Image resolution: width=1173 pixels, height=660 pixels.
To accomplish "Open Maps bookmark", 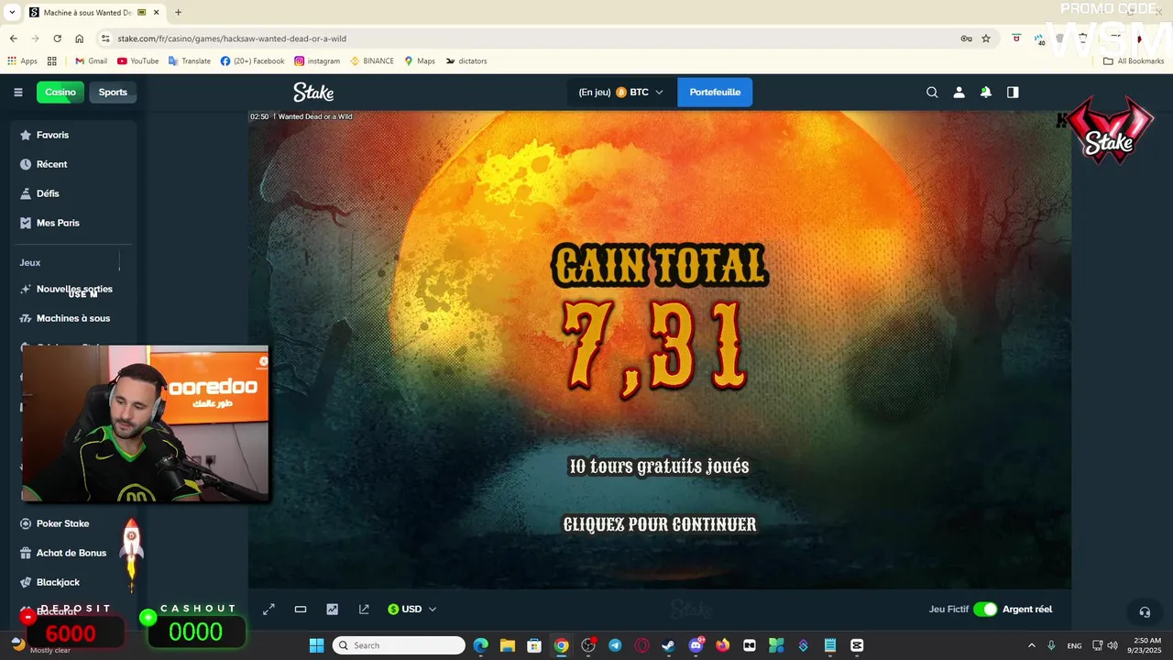I will pos(420,61).
